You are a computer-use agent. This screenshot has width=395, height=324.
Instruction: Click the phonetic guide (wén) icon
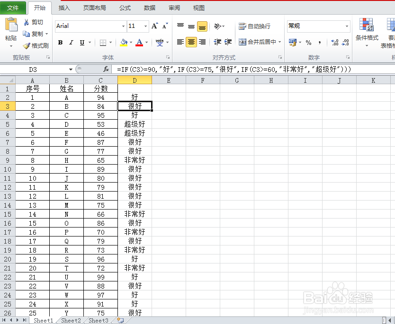pyautogui.click(x=160, y=42)
